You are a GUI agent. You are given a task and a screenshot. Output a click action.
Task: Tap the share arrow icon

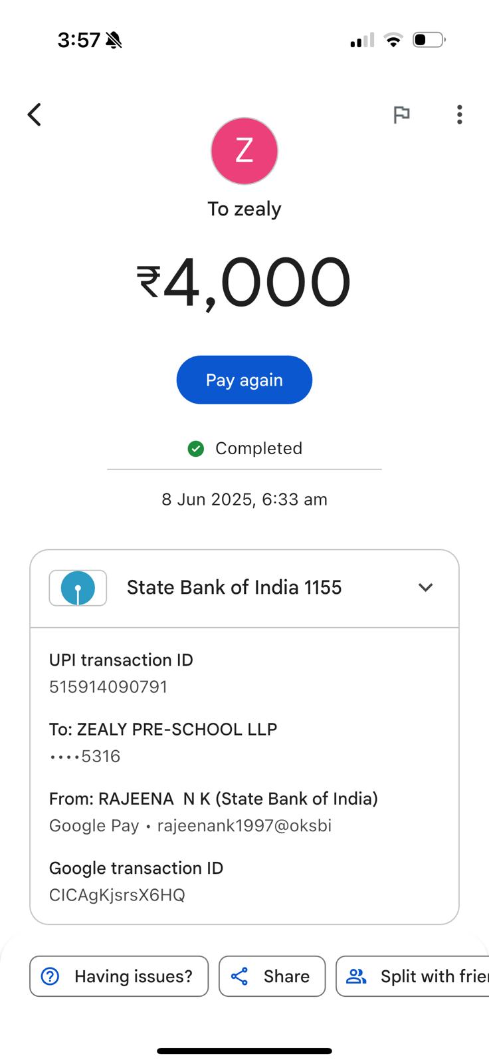click(239, 976)
